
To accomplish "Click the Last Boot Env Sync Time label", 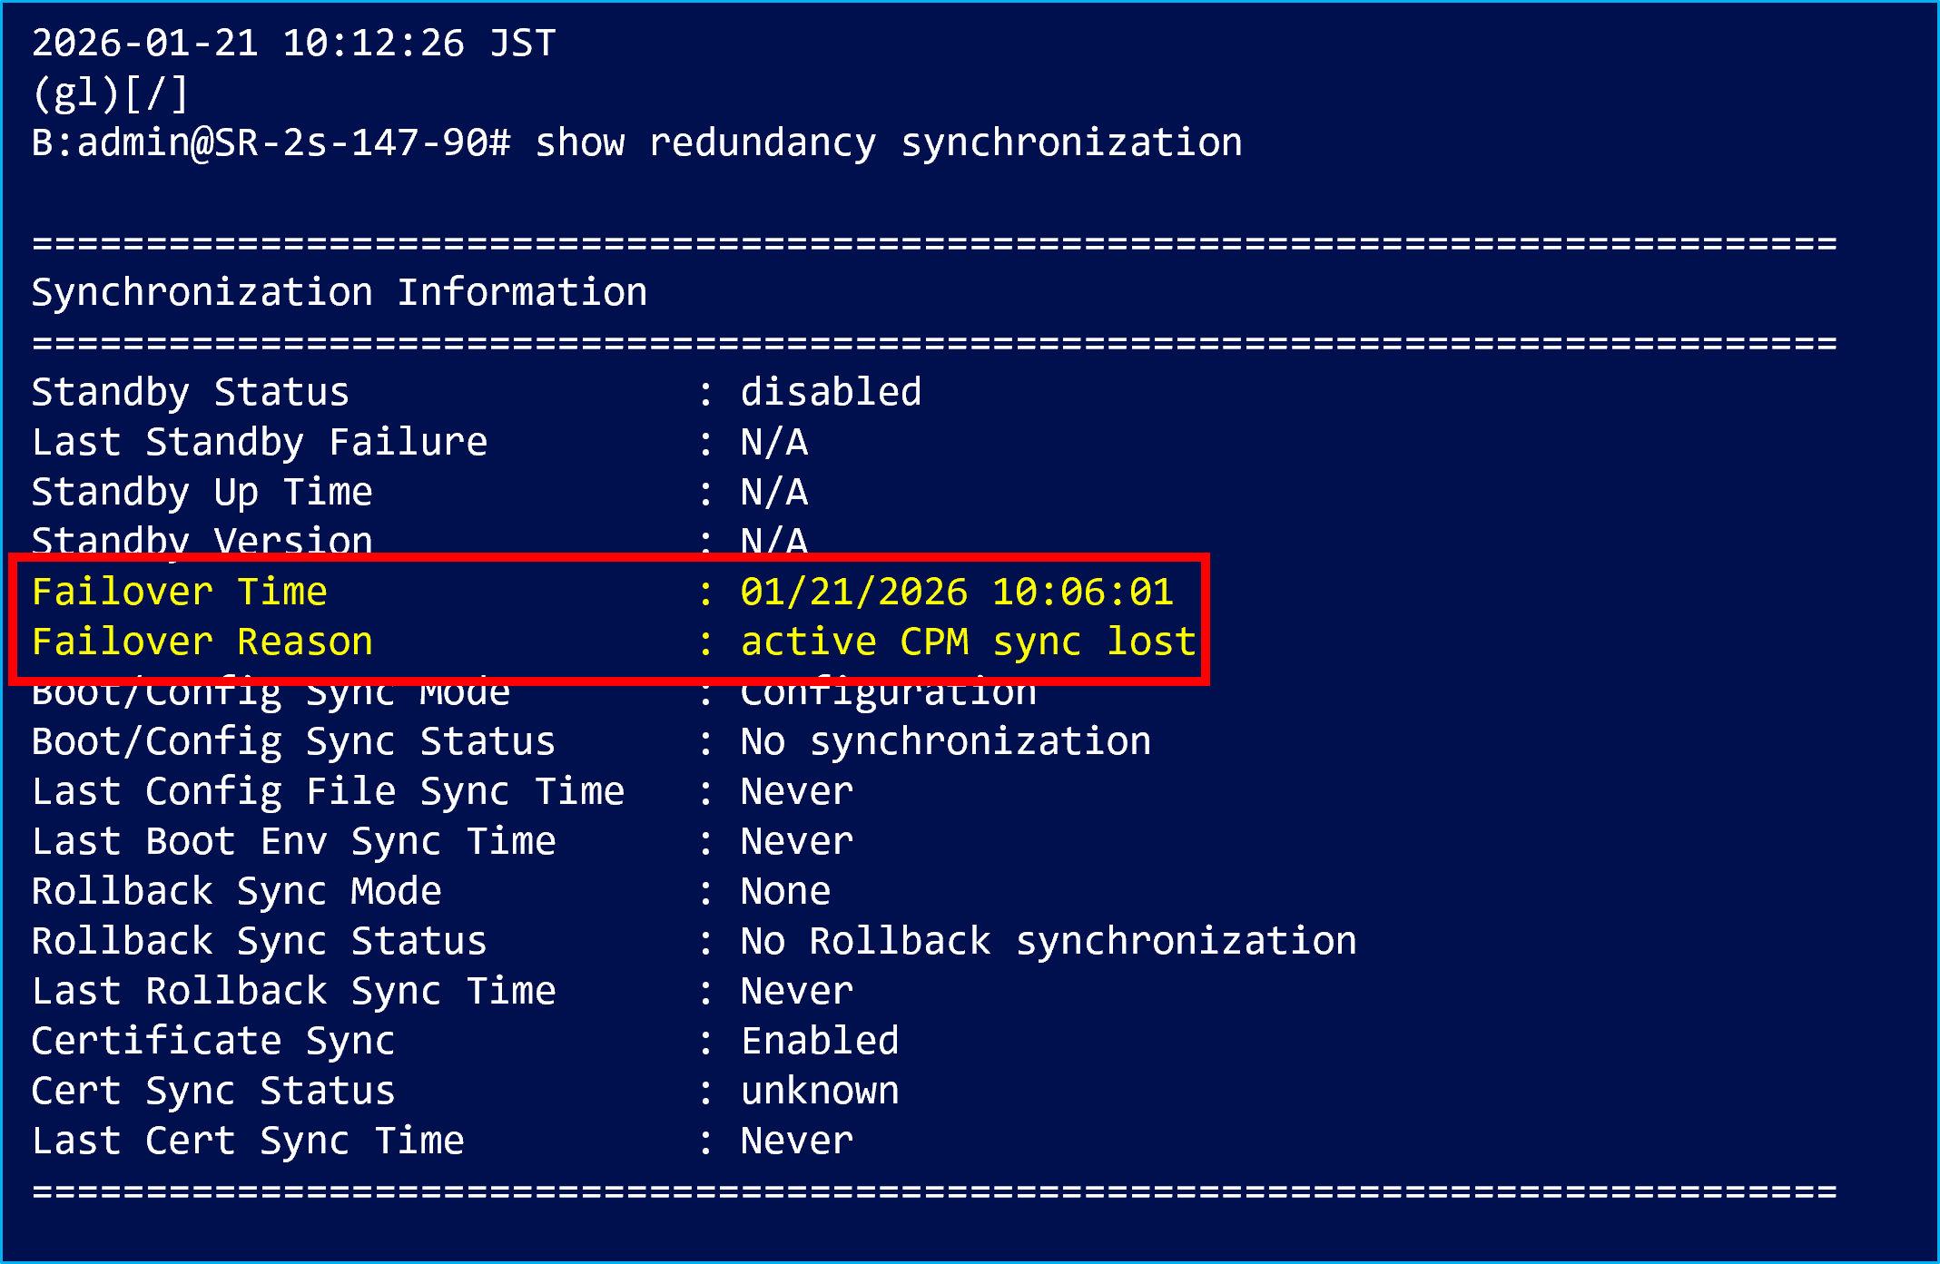I will [293, 842].
